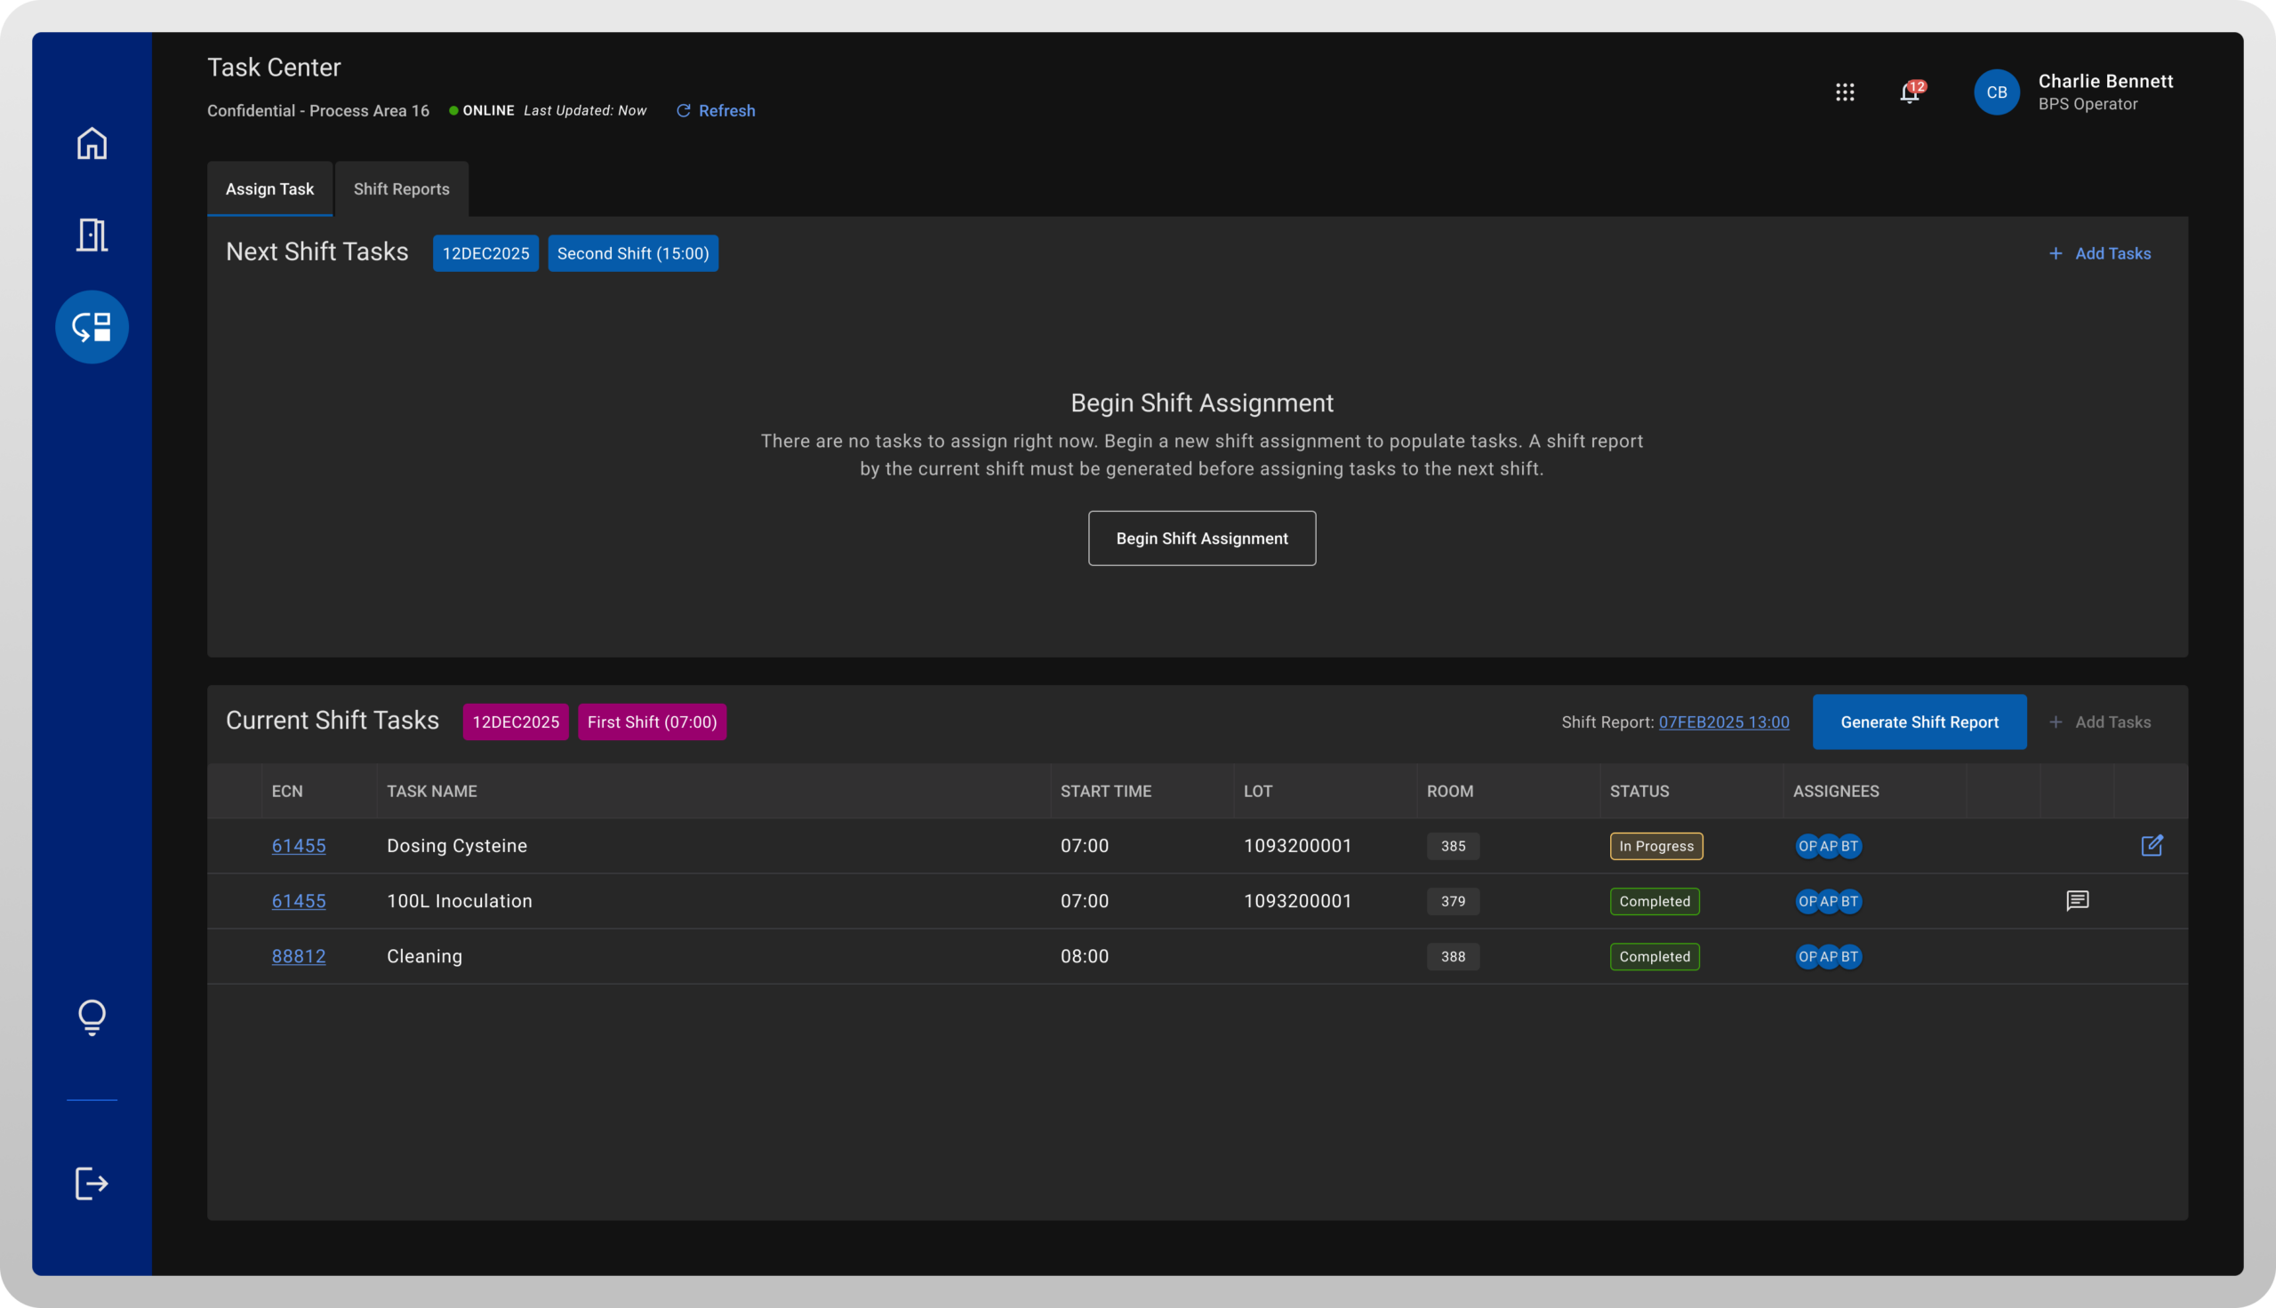The width and height of the screenshot is (2276, 1308).
Task: Click Refresh link in header
Action: click(716, 110)
